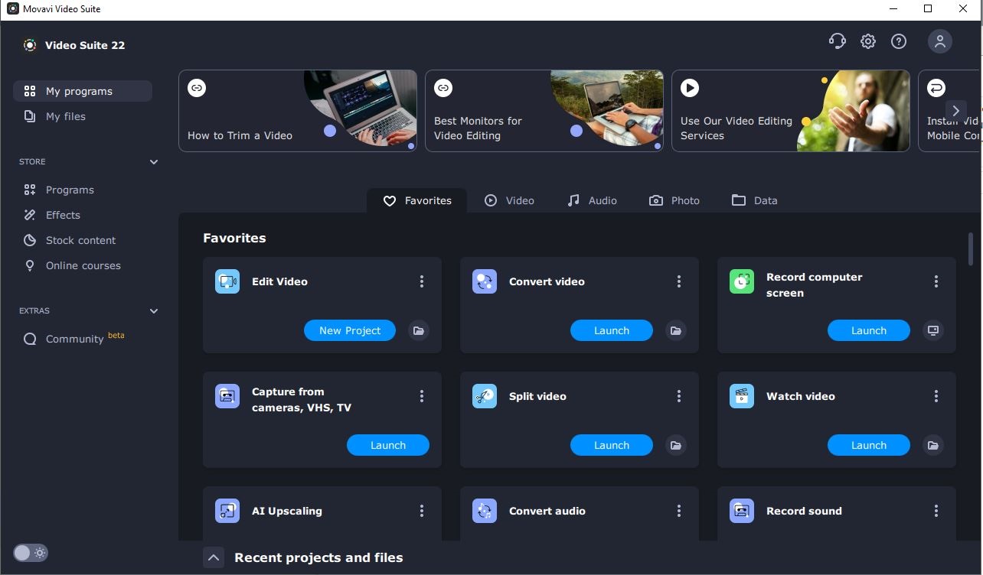The width and height of the screenshot is (983, 575).
Task: Open more options for Convert video
Action: point(679,281)
